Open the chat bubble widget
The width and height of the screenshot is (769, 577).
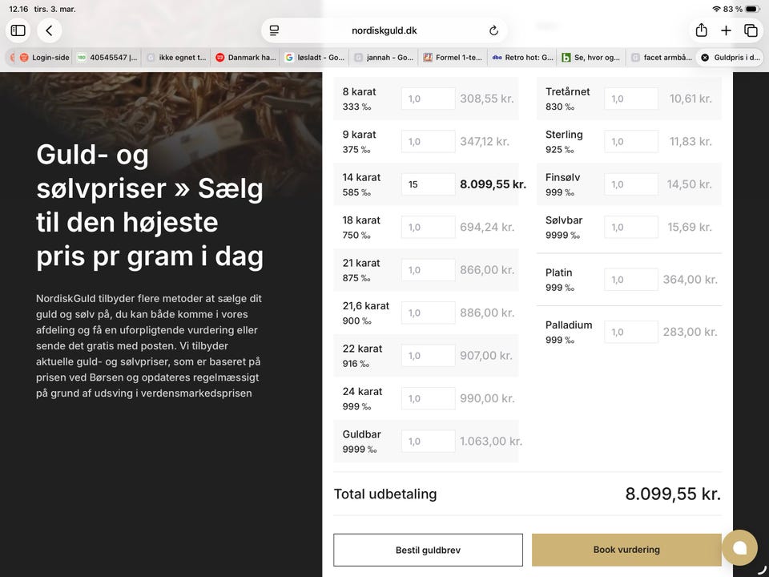pyautogui.click(x=739, y=547)
